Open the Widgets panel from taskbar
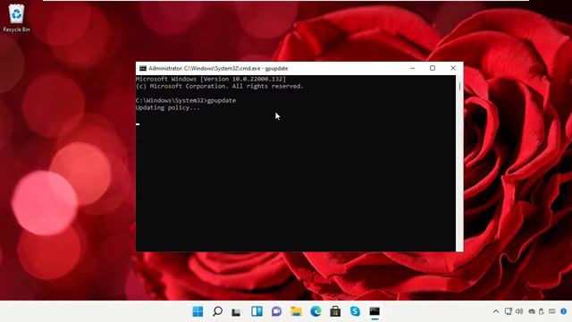572x322 pixels. pyautogui.click(x=257, y=311)
